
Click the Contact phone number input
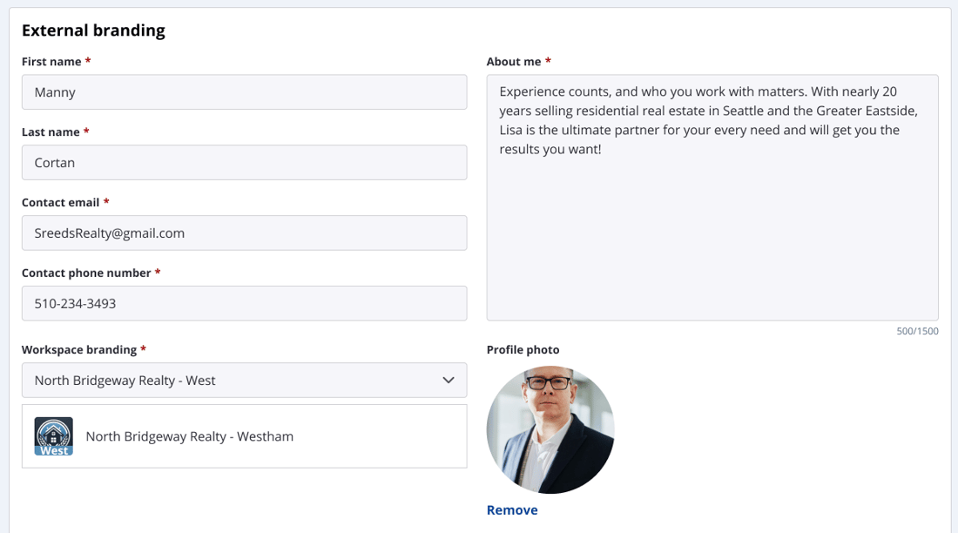tap(244, 304)
